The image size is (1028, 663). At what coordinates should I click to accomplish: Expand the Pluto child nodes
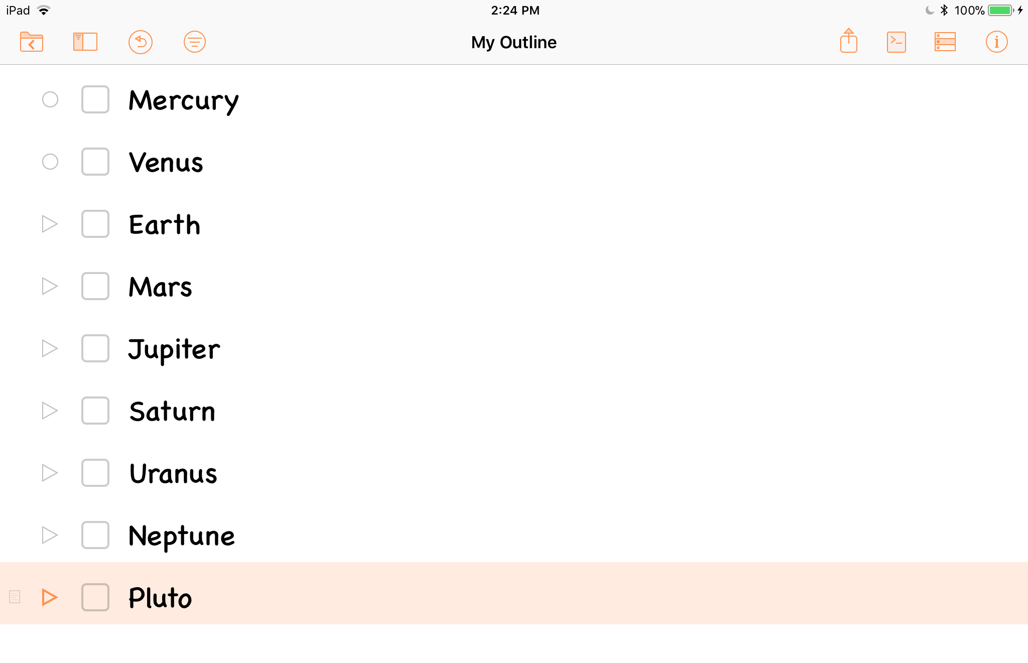50,597
